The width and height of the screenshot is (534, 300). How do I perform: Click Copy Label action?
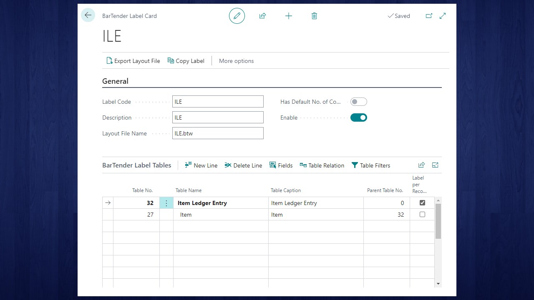coord(186,61)
